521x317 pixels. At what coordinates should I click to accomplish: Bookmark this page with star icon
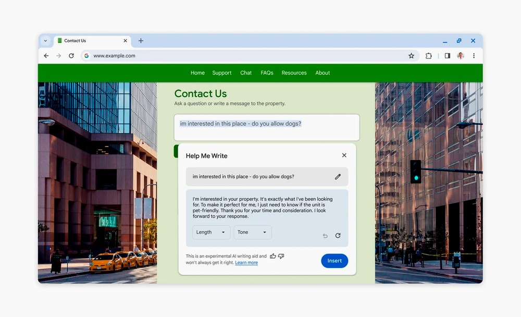(411, 56)
